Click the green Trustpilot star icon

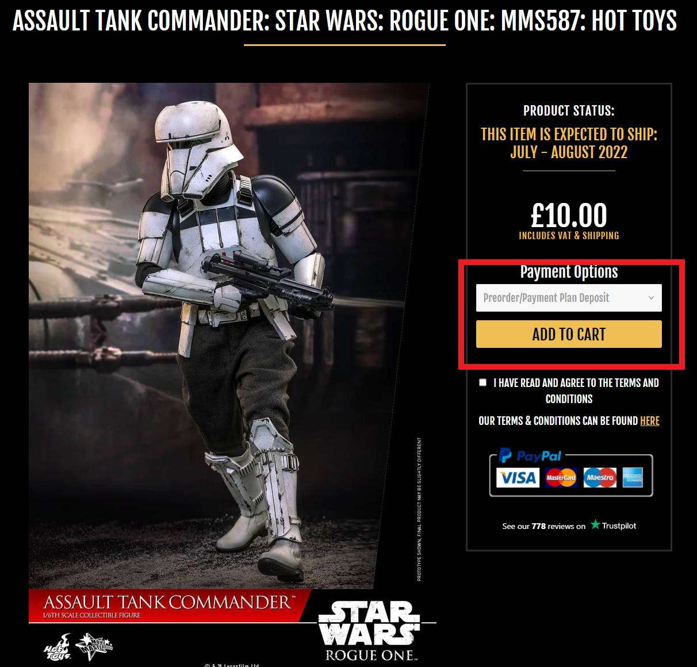coord(595,524)
